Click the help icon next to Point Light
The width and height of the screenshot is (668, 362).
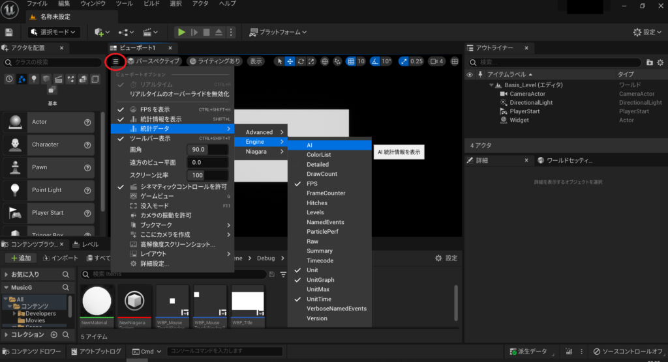tap(87, 190)
